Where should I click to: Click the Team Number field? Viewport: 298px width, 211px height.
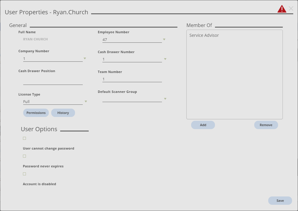(132, 79)
